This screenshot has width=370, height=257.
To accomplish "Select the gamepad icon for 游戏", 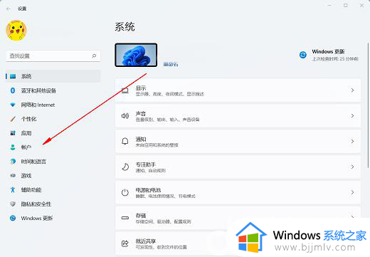I will (x=13, y=176).
